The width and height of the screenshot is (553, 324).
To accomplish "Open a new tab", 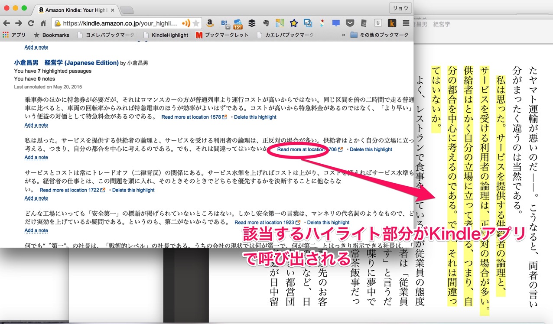I will (127, 10).
